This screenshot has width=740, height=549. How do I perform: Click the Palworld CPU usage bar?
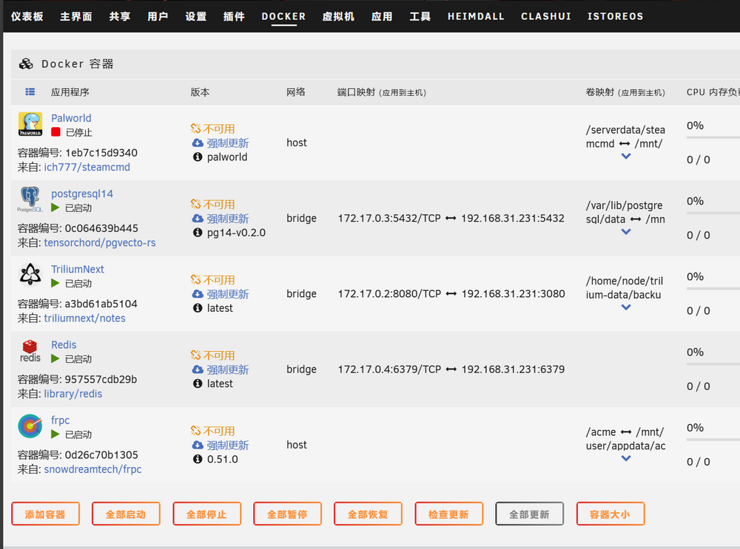tap(713, 137)
